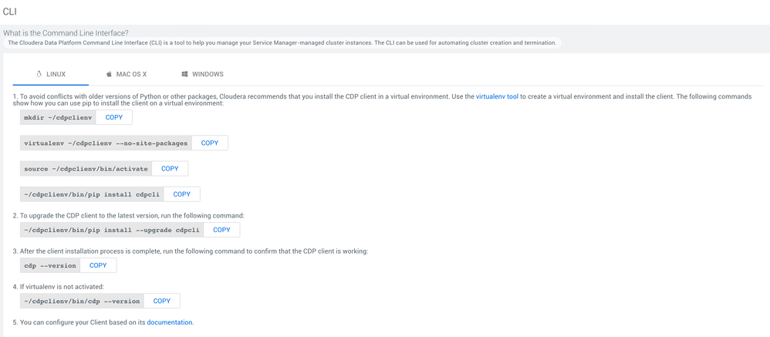Viewport: 770px width, 337px height.
Task: Copy the cdp --version command
Action: [x=98, y=265]
